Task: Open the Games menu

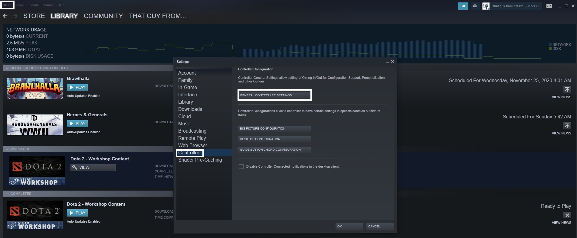Action: (x=48, y=5)
